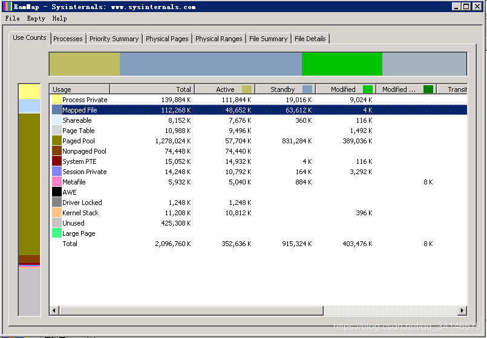Viewport: 487px width, 338px height.
Task: Click the Unused light gray swatch
Action: (56, 223)
